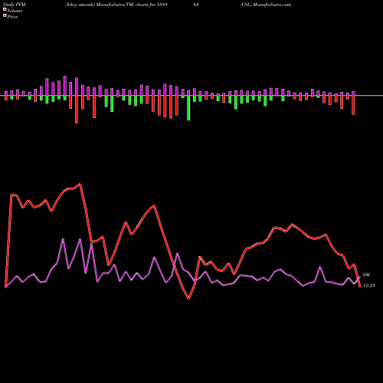383x383 pixels.
Task: Select the 'Price' legend label
Action: pos(12,17)
